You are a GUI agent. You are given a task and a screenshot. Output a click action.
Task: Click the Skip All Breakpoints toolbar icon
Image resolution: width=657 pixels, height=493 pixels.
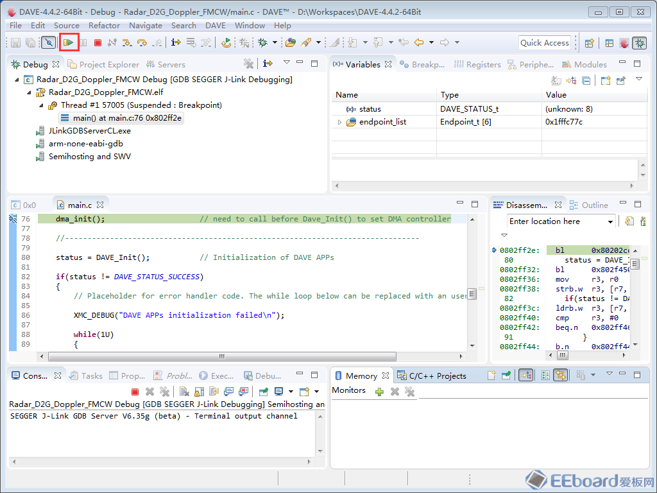click(49, 42)
